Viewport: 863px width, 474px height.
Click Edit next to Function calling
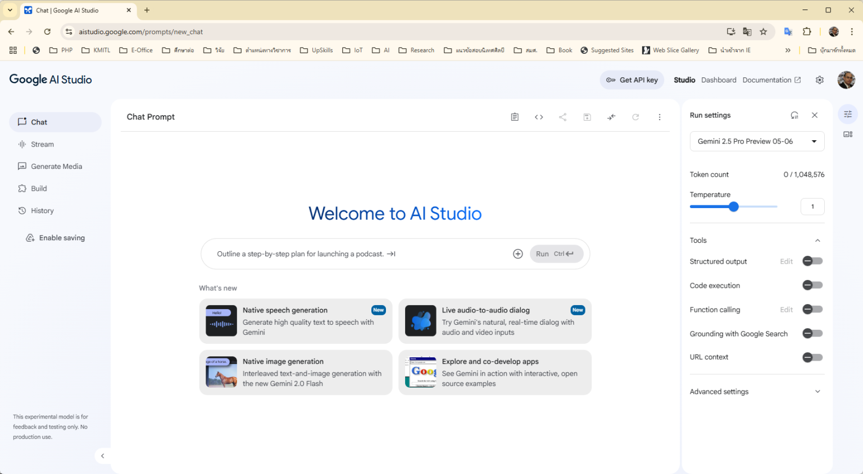[786, 309]
